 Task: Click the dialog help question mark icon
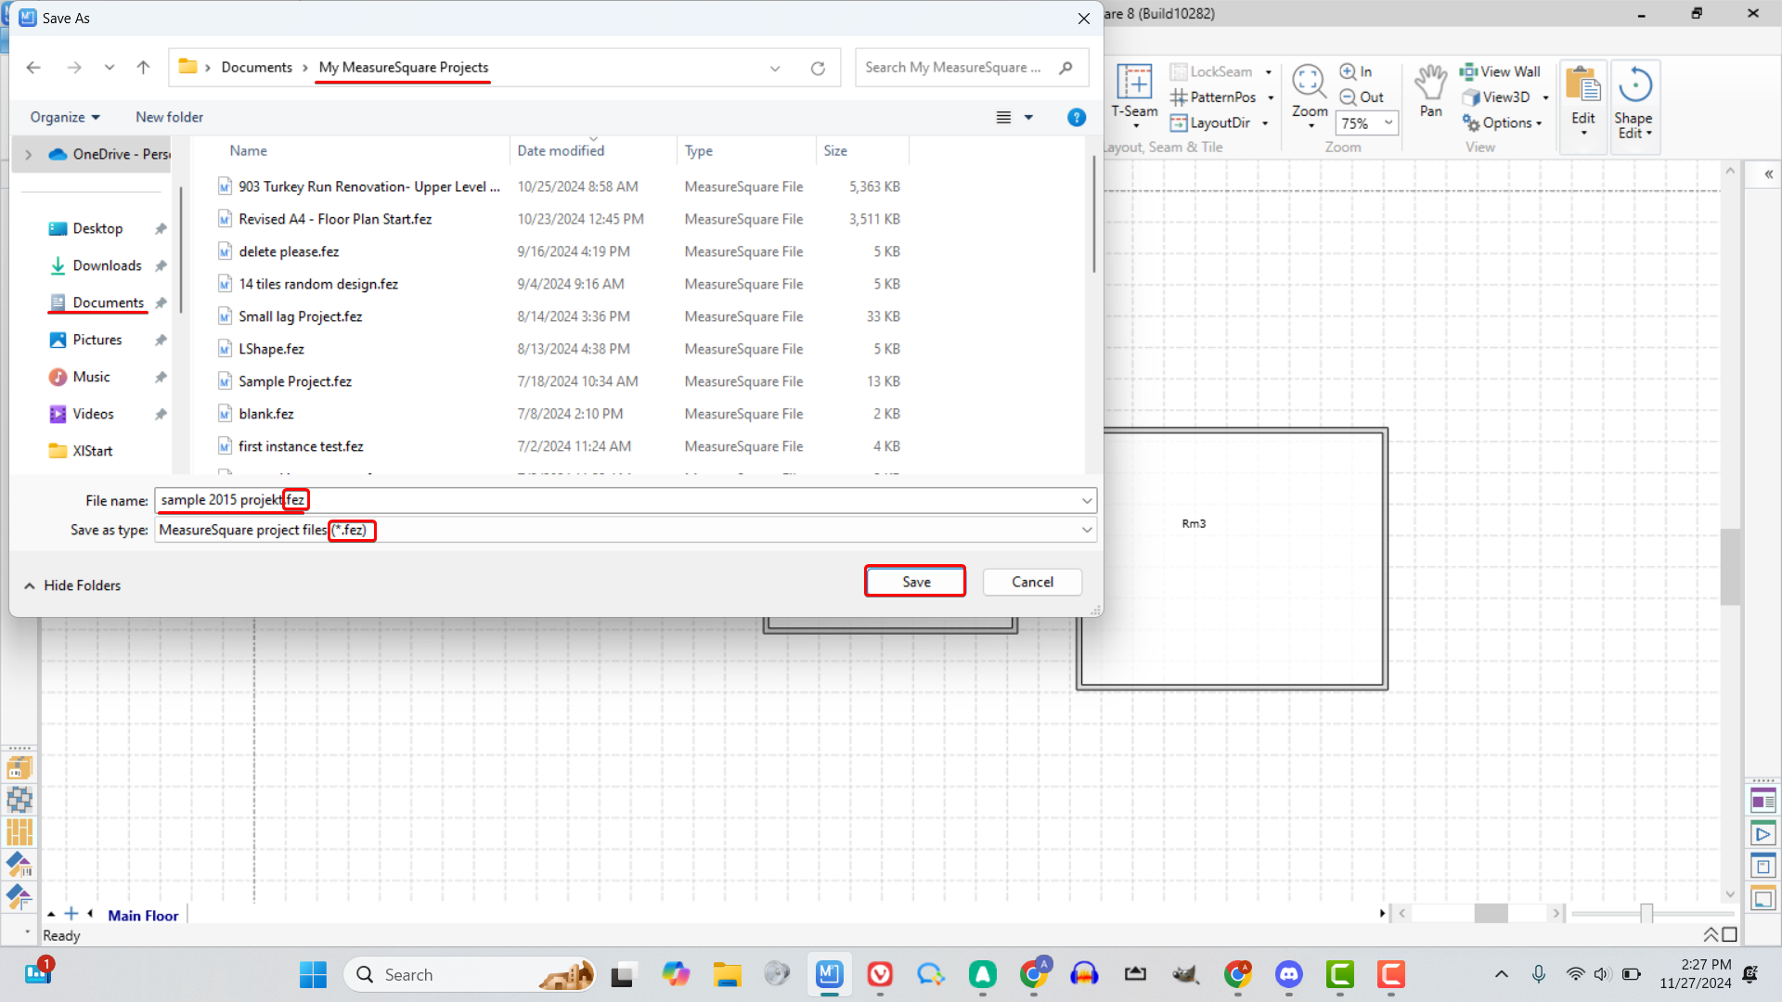tap(1076, 118)
